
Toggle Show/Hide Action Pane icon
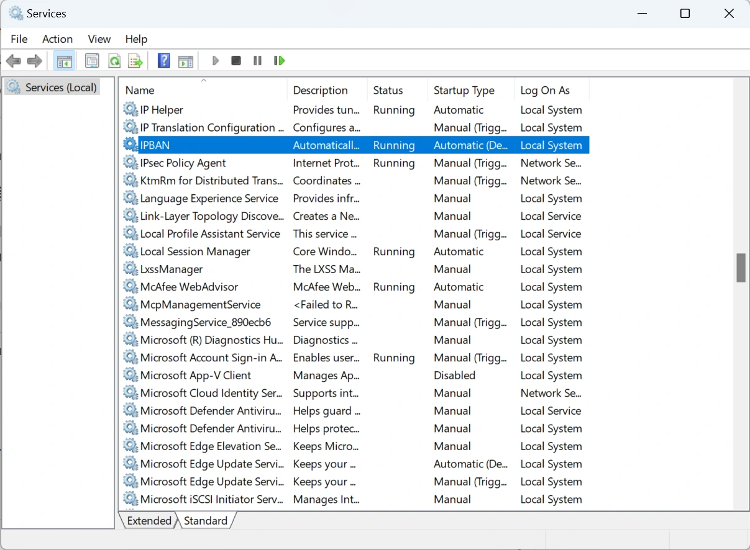[x=186, y=61]
